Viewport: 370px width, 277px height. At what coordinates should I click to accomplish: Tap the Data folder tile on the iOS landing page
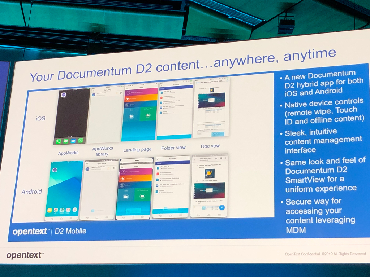(132, 115)
